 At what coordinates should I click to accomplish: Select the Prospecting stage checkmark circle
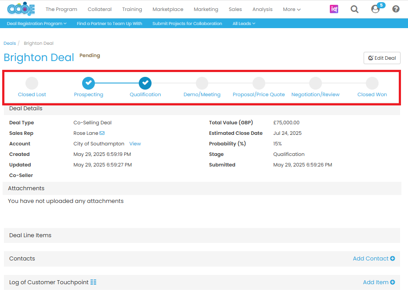click(x=89, y=83)
